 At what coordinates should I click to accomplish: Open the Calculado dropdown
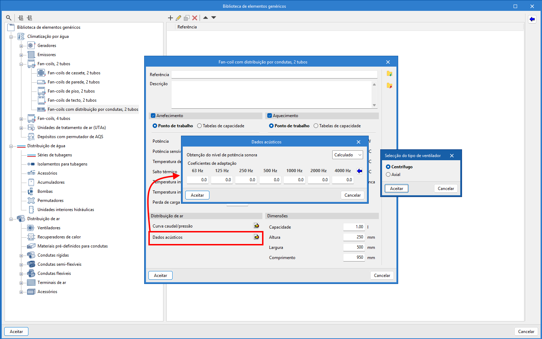[x=347, y=155]
